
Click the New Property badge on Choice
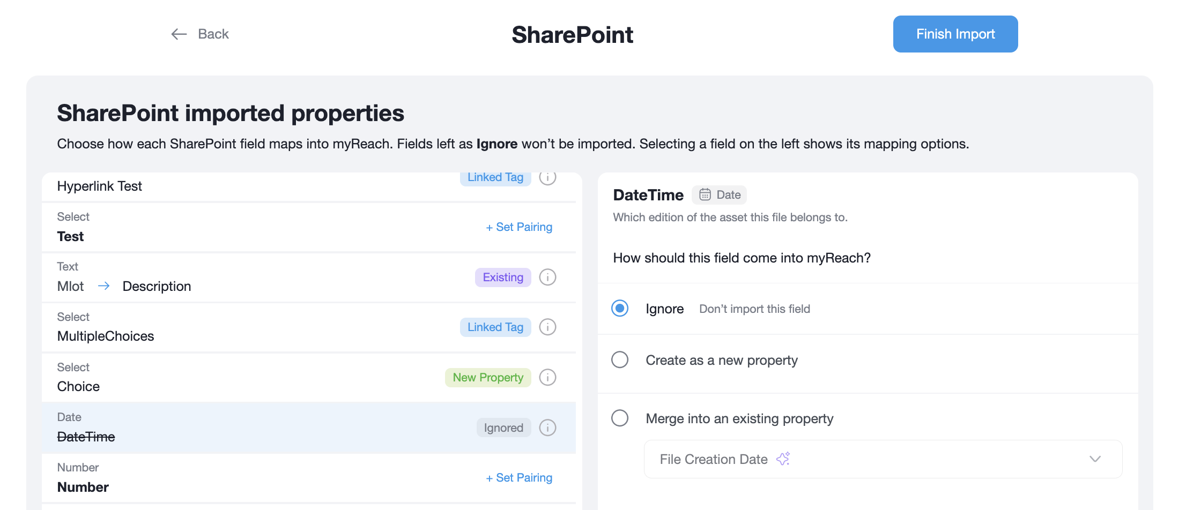coord(488,378)
